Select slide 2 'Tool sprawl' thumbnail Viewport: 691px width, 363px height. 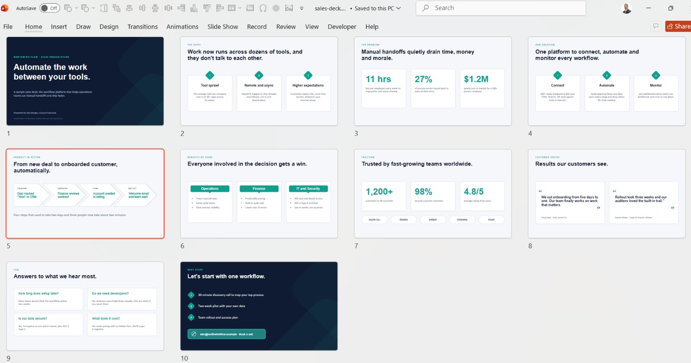tap(259, 81)
